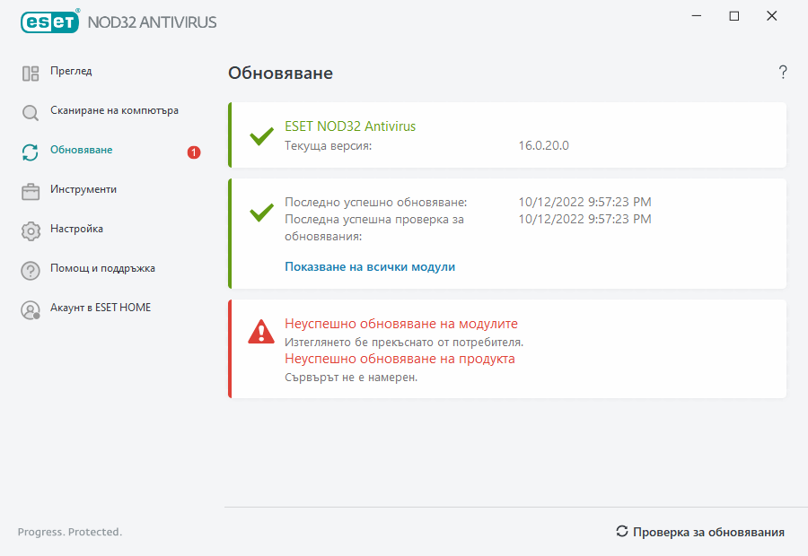Viewport: 808px width, 556px height.
Task: Open Показване на всички модули link
Action: 370,266
